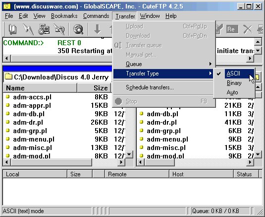Image resolution: width=265 pixels, height=217 pixels.
Task: Click log pane scroll-up arrow
Action: point(258,42)
